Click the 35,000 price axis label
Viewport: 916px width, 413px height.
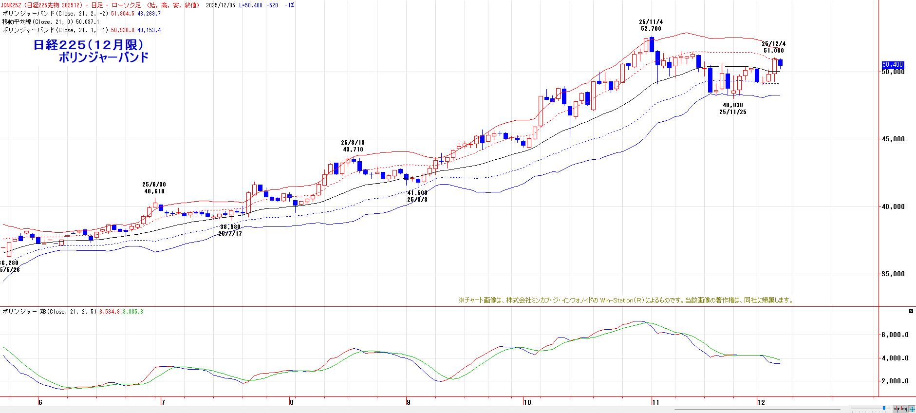pos(894,274)
